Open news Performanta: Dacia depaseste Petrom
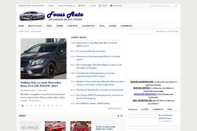 (x=98, y=58)
